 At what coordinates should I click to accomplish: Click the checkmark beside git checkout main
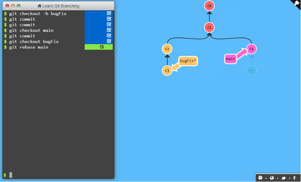109,30
